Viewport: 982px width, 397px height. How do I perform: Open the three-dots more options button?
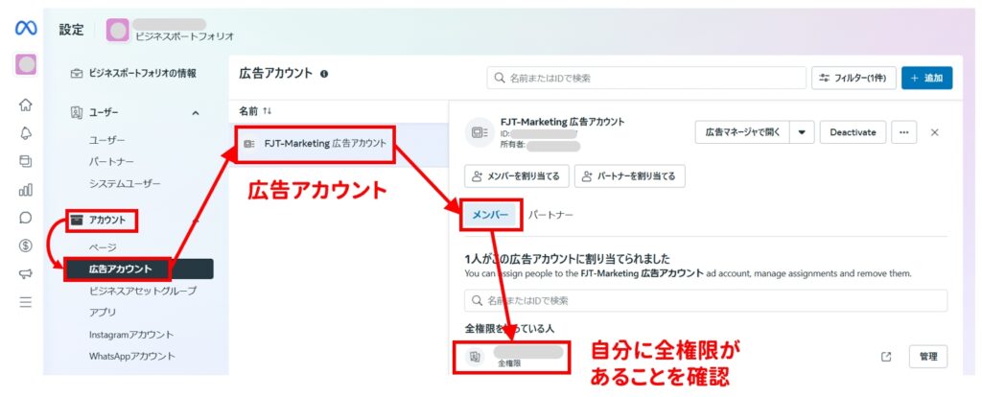pyautogui.click(x=903, y=132)
